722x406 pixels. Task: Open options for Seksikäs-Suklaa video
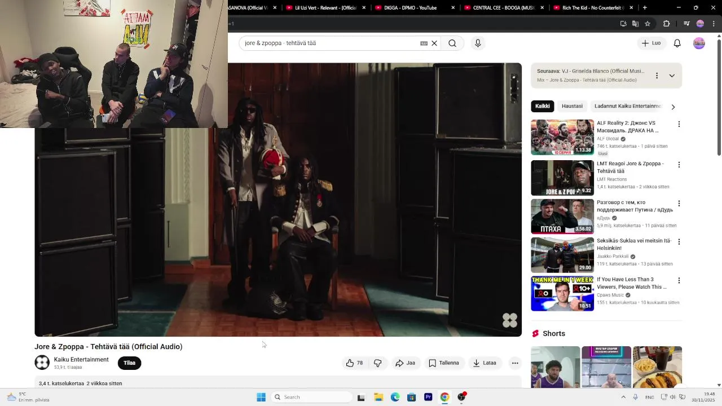679,242
